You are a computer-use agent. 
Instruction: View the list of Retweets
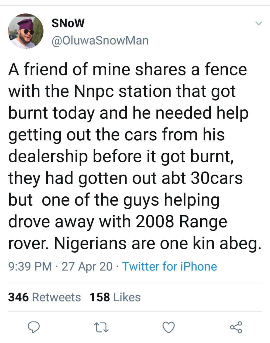(56, 297)
